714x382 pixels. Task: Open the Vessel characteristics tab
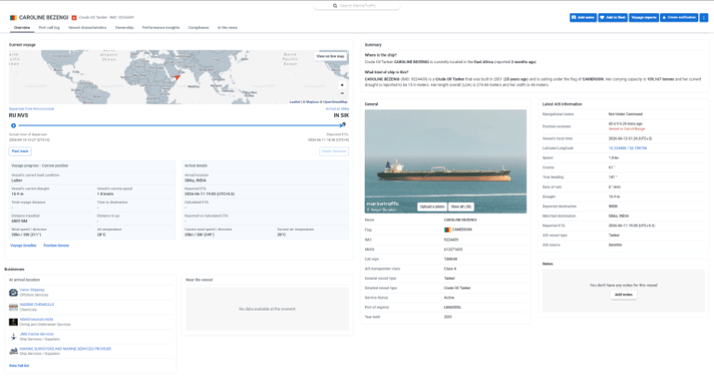(x=87, y=28)
